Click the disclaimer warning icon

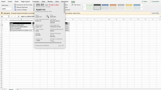point(2,13)
